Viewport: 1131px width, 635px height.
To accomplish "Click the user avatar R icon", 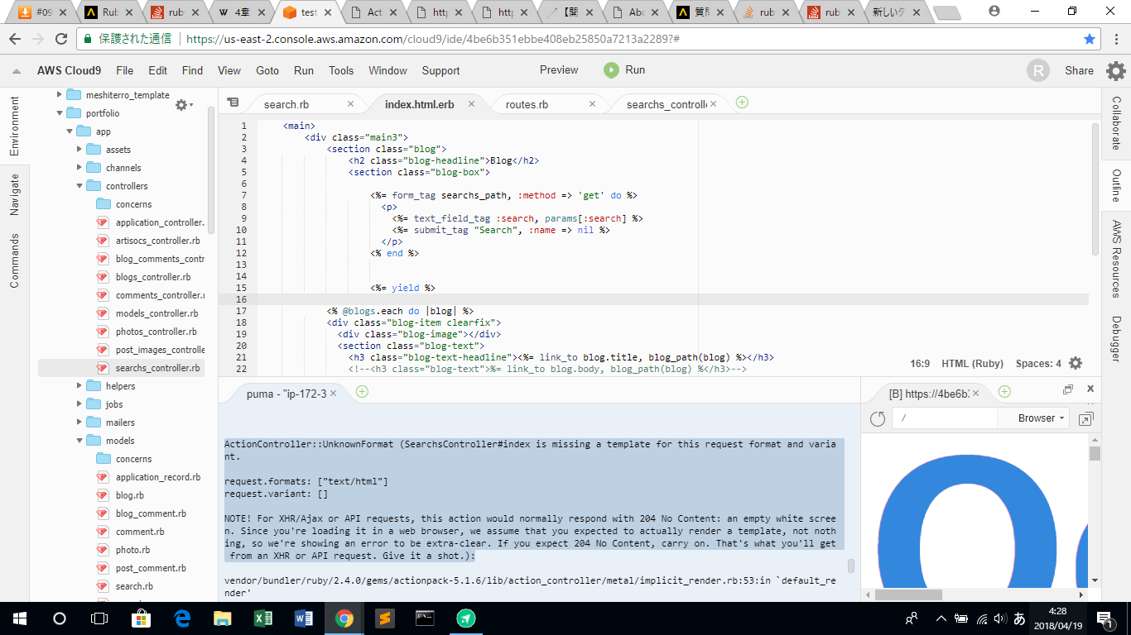I will (x=1038, y=70).
